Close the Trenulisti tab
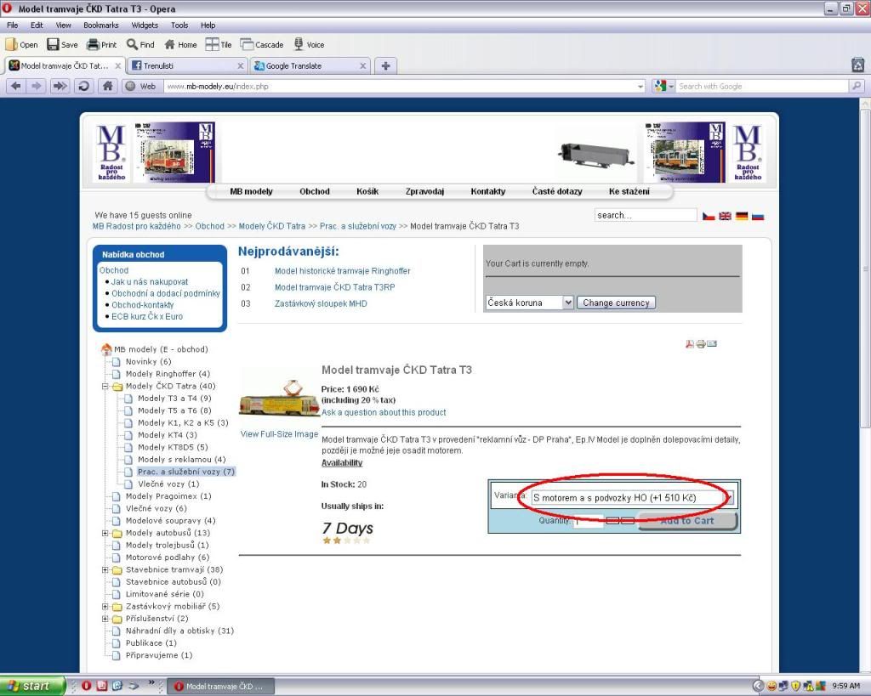871x696 pixels. coord(241,65)
